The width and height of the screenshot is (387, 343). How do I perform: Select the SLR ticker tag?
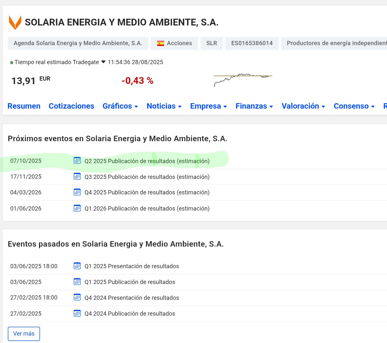pyautogui.click(x=212, y=43)
